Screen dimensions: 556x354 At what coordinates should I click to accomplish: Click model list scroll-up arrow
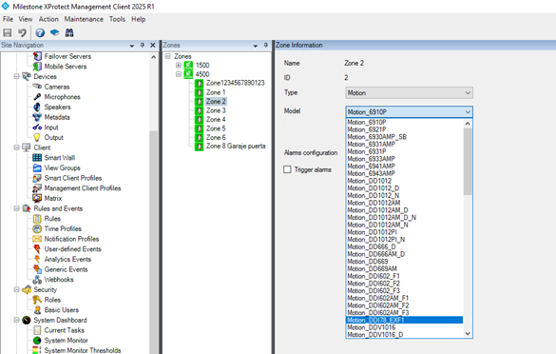click(468, 124)
